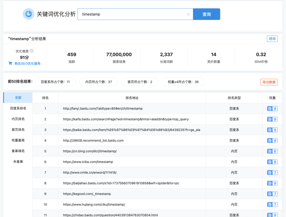The image size is (286, 217).
Task: Click the weight 7 badge for cmile.cn
Action: pos(272,172)
